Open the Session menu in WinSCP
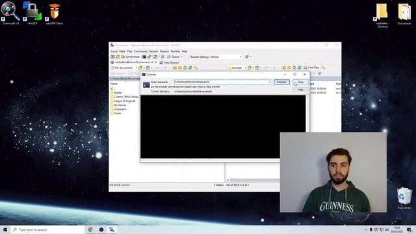416x234 pixels. pyautogui.click(x=153, y=51)
